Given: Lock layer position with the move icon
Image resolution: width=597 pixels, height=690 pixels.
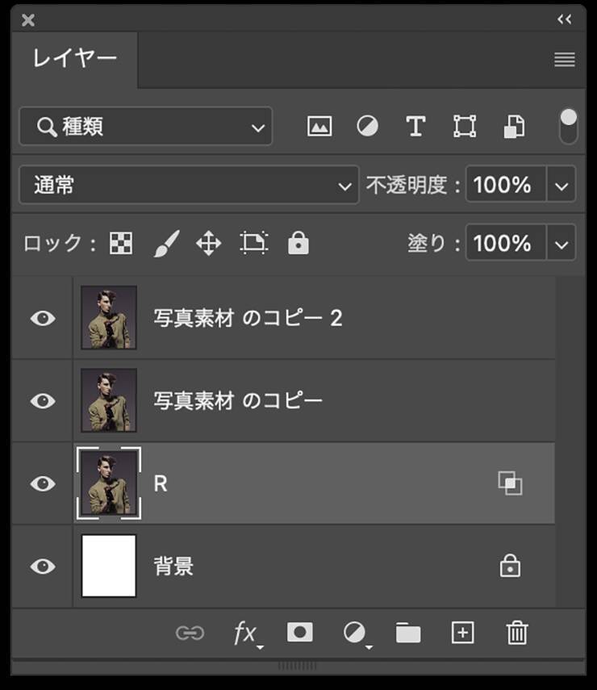Looking at the screenshot, I should (x=208, y=244).
